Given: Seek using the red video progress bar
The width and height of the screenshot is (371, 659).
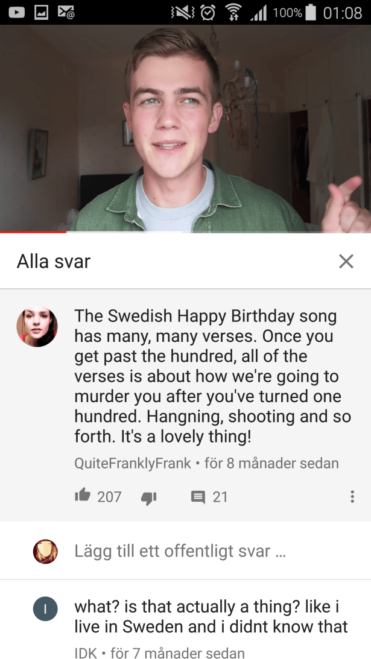Looking at the screenshot, I should [x=186, y=232].
